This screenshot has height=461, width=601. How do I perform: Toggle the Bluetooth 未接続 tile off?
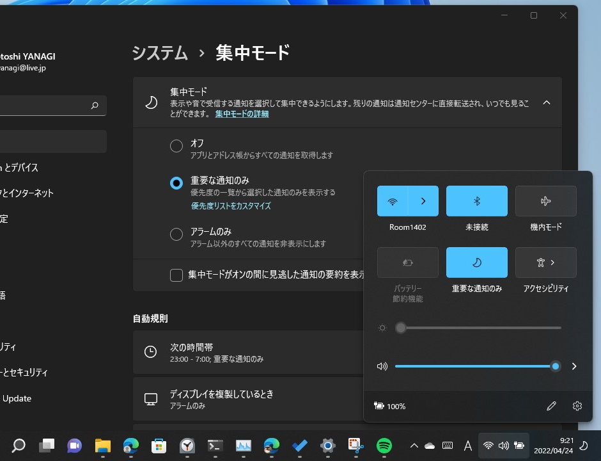[476, 200]
